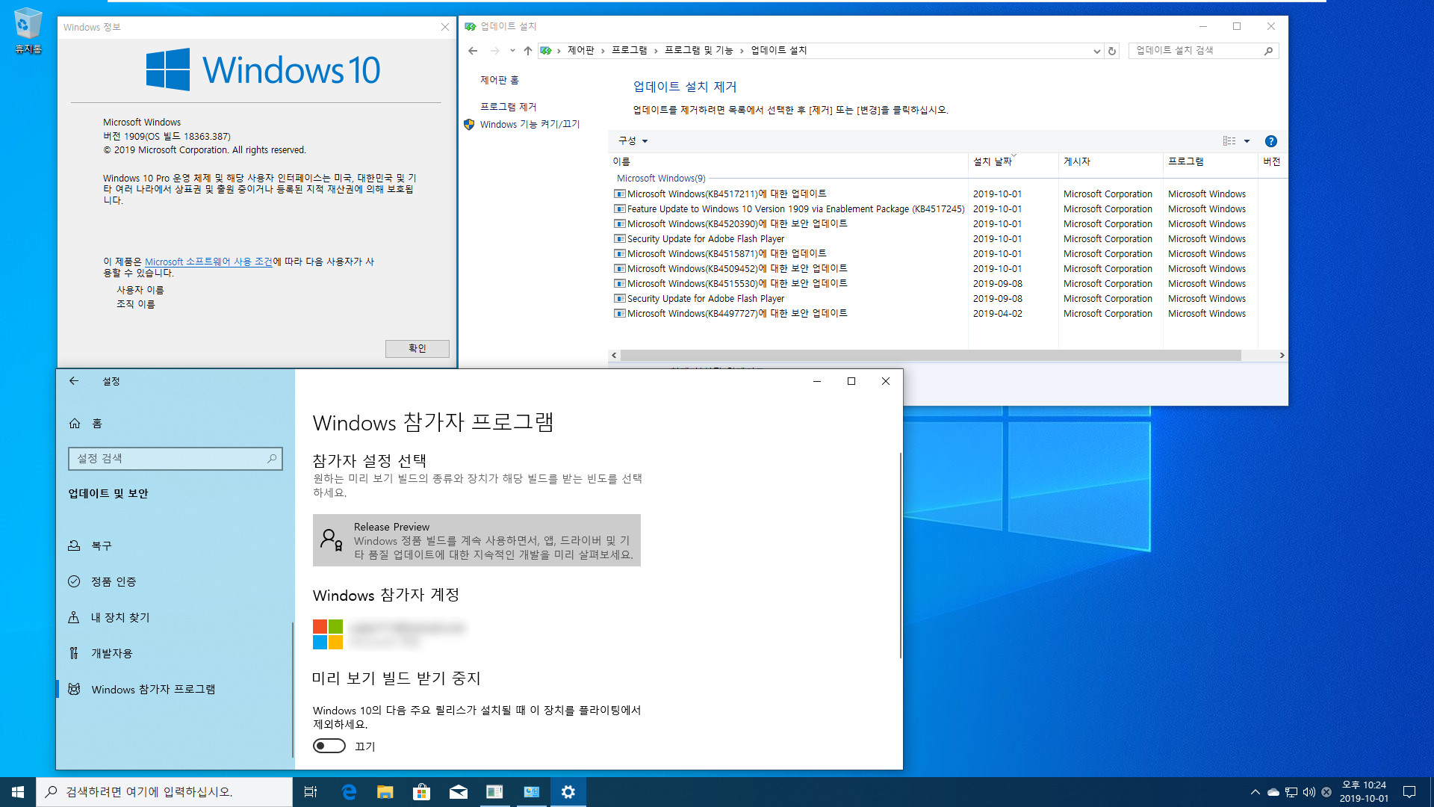
Task: Click volume speaker icon in system tray
Action: pos(1309,792)
